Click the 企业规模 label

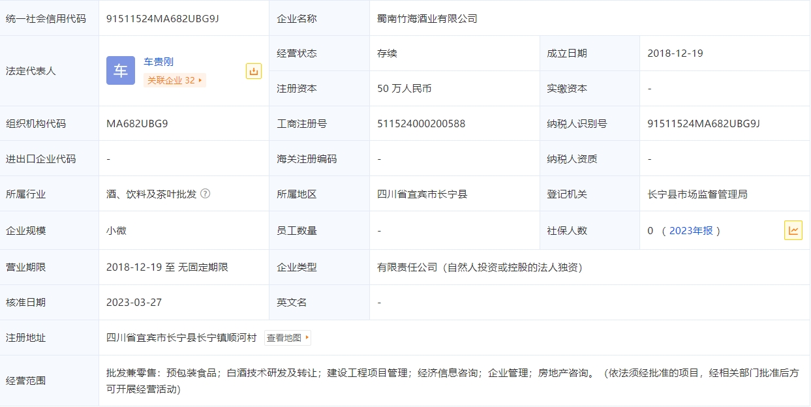tap(26, 230)
